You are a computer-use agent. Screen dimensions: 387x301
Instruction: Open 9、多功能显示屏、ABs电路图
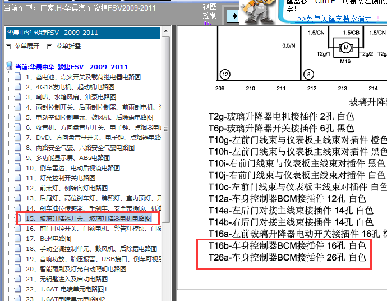[x=68, y=158]
